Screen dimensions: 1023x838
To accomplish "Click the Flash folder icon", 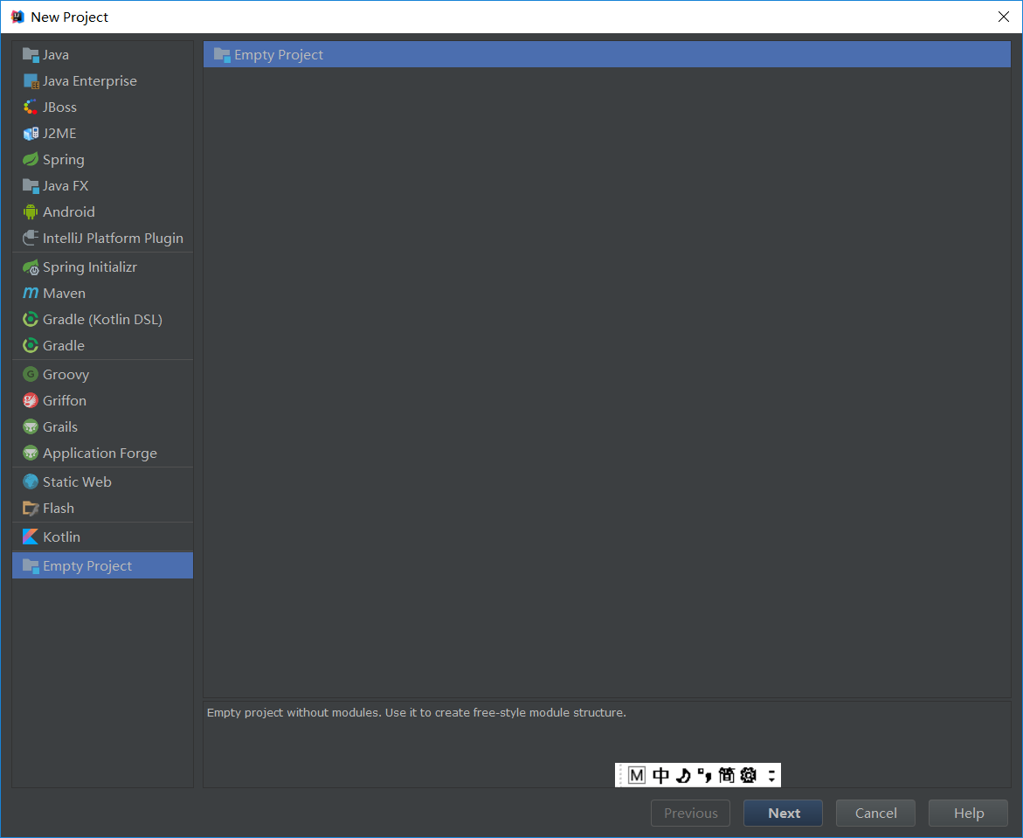I will click(30, 508).
